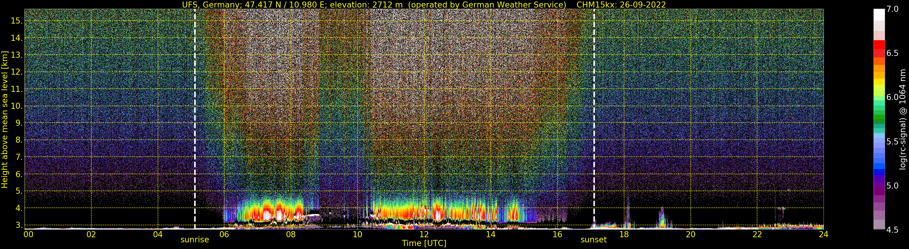Click the y-axis tick label 6.
The image size is (909, 249).
tap(19, 174)
